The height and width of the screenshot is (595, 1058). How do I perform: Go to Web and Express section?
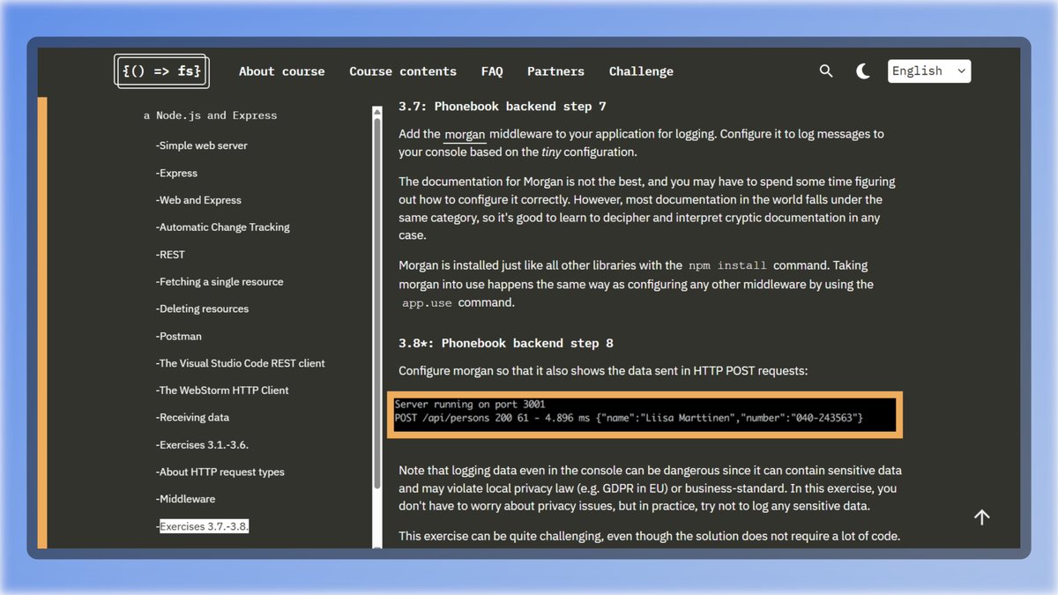pos(198,200)
